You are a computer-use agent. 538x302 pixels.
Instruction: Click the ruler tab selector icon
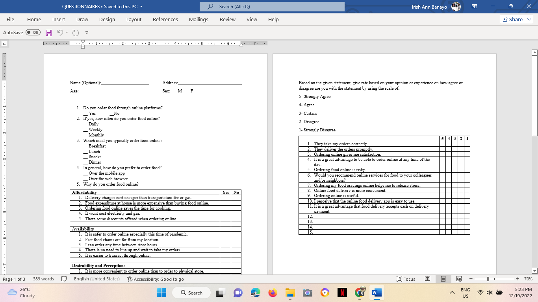tap(4, 43)
